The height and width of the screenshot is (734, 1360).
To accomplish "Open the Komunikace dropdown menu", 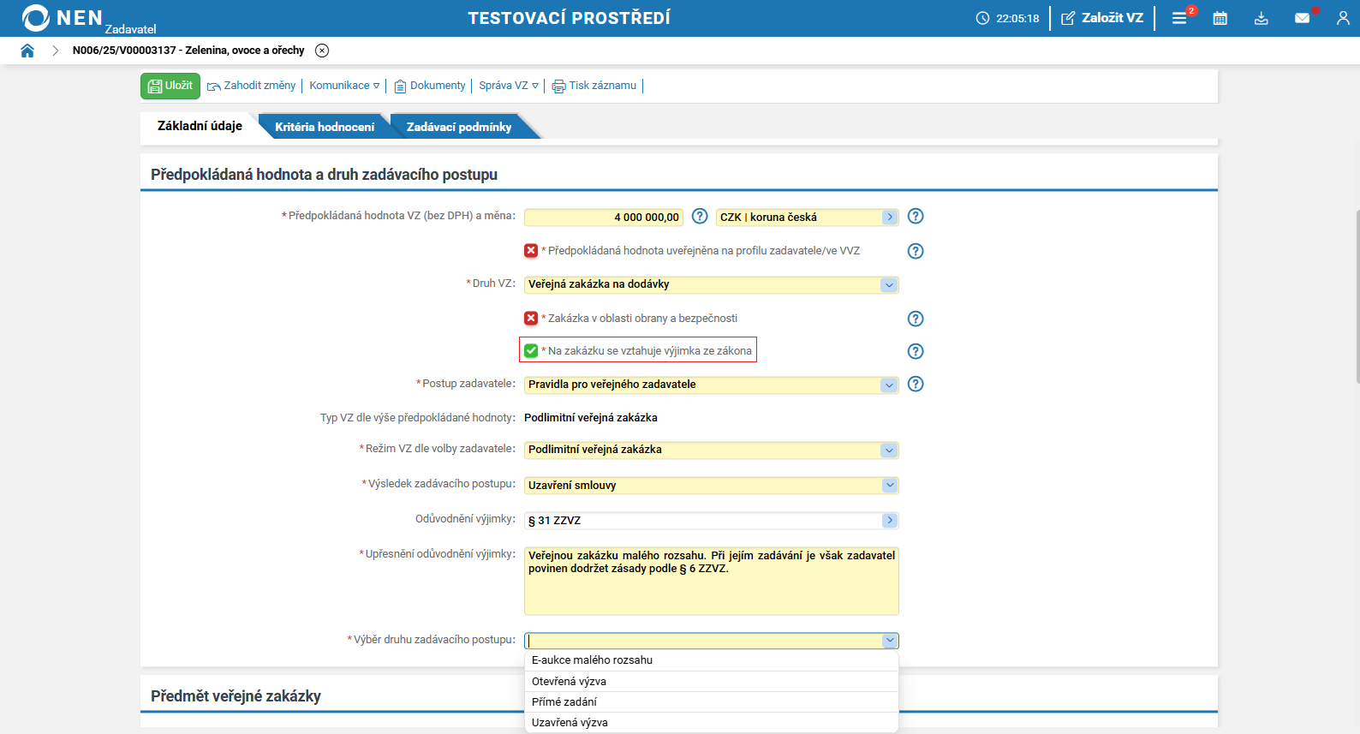I will coord(344,86).
